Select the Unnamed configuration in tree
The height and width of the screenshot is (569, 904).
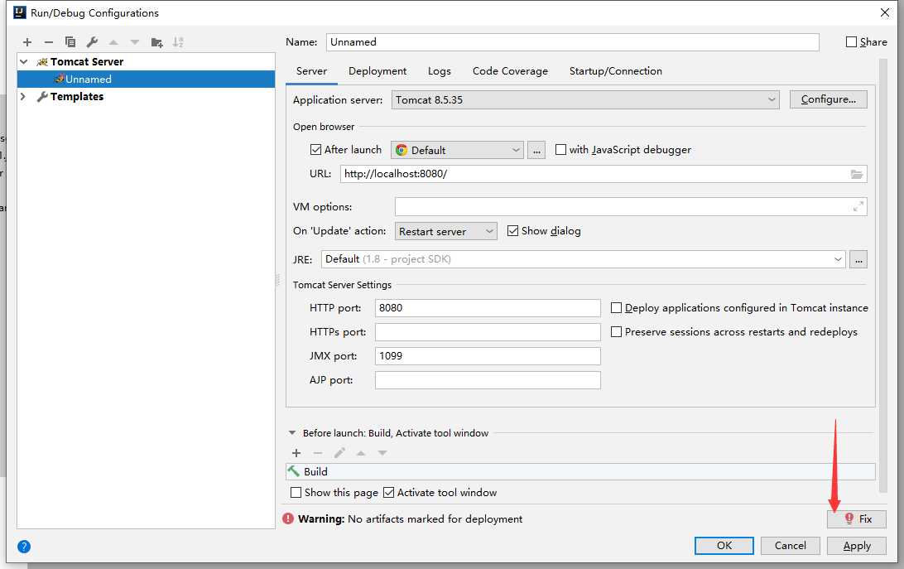[x=146, y=79]
